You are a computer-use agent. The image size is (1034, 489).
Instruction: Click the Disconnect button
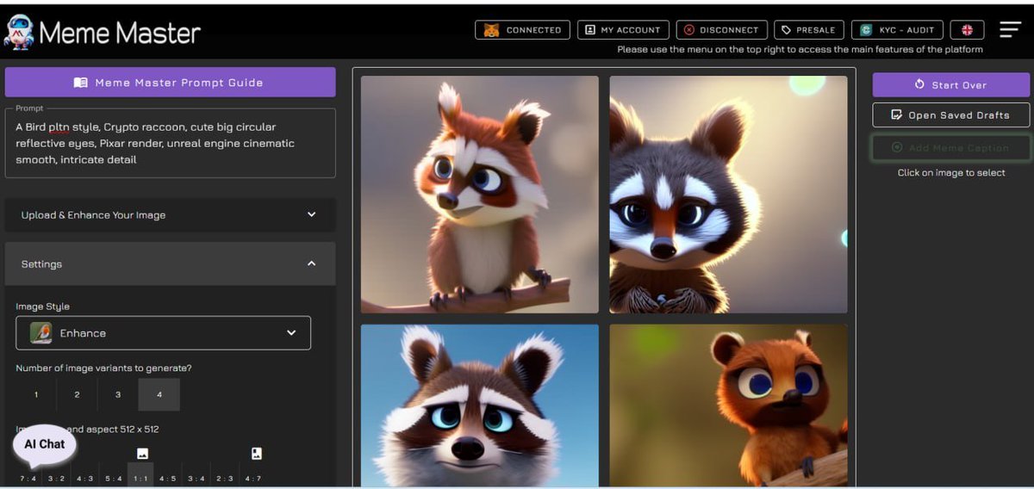tap(721, 30)
